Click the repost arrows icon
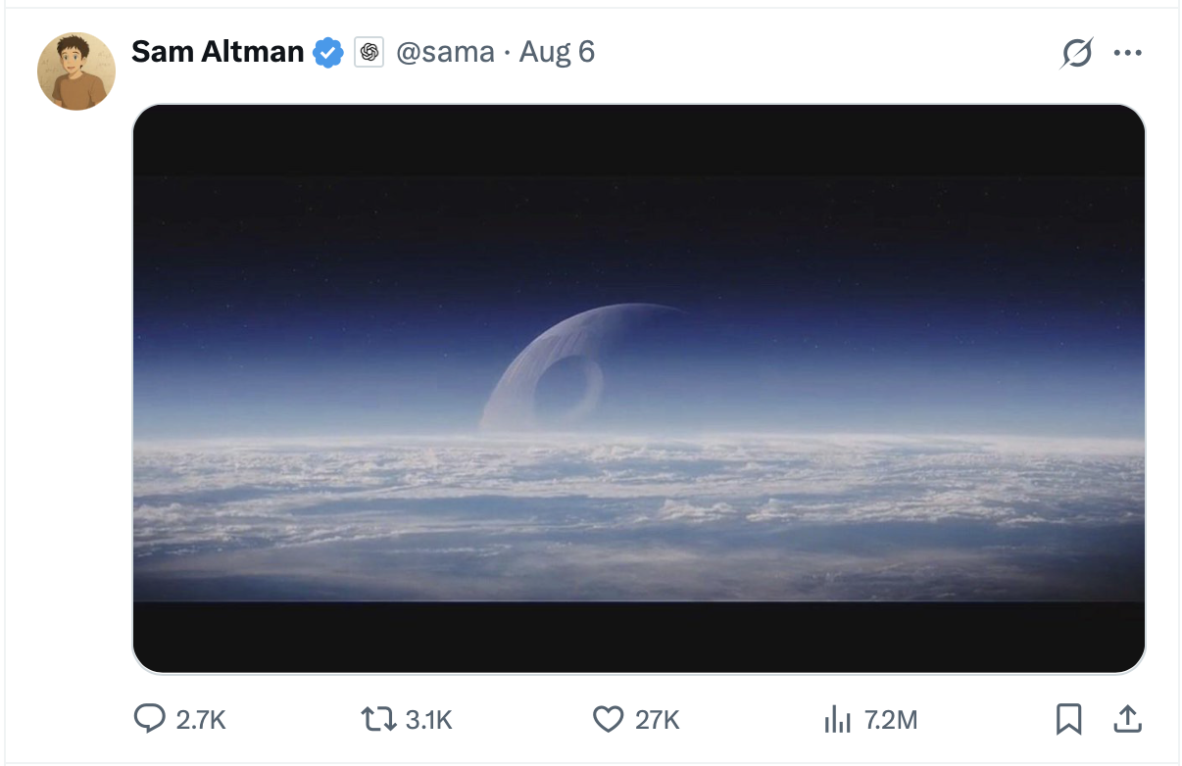 [376, 720]
